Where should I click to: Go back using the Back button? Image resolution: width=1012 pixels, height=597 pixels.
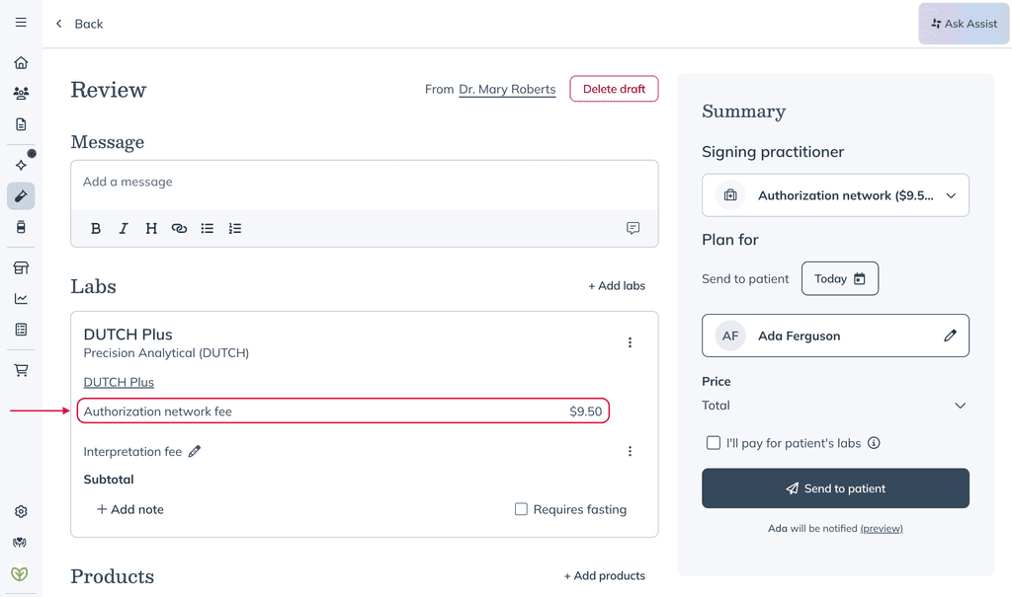tap(79, 24)
